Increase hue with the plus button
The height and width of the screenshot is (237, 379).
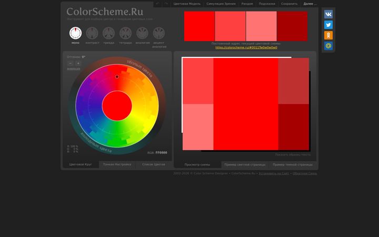(x=78, y=63)
